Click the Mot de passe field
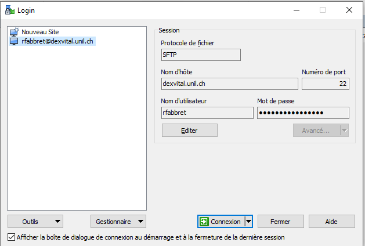 click(302, 113)
